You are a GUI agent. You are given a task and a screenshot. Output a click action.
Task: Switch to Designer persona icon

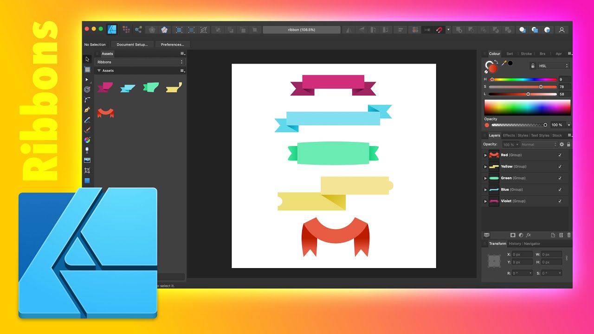[112, 30]
